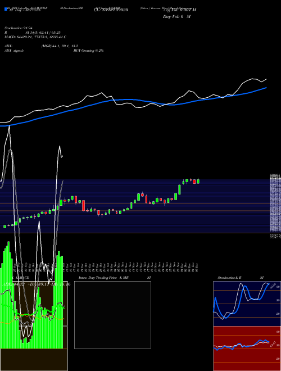This screenshot has width=281, height=371.
Task: Click the 'Intra Day Trading Price & MRSI' title
Action: coord(115,278)
